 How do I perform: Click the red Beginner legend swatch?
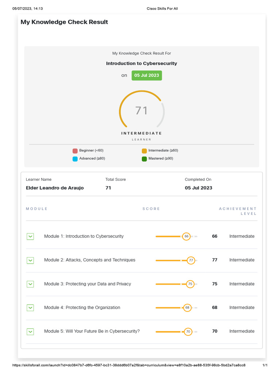click(75, 151)
